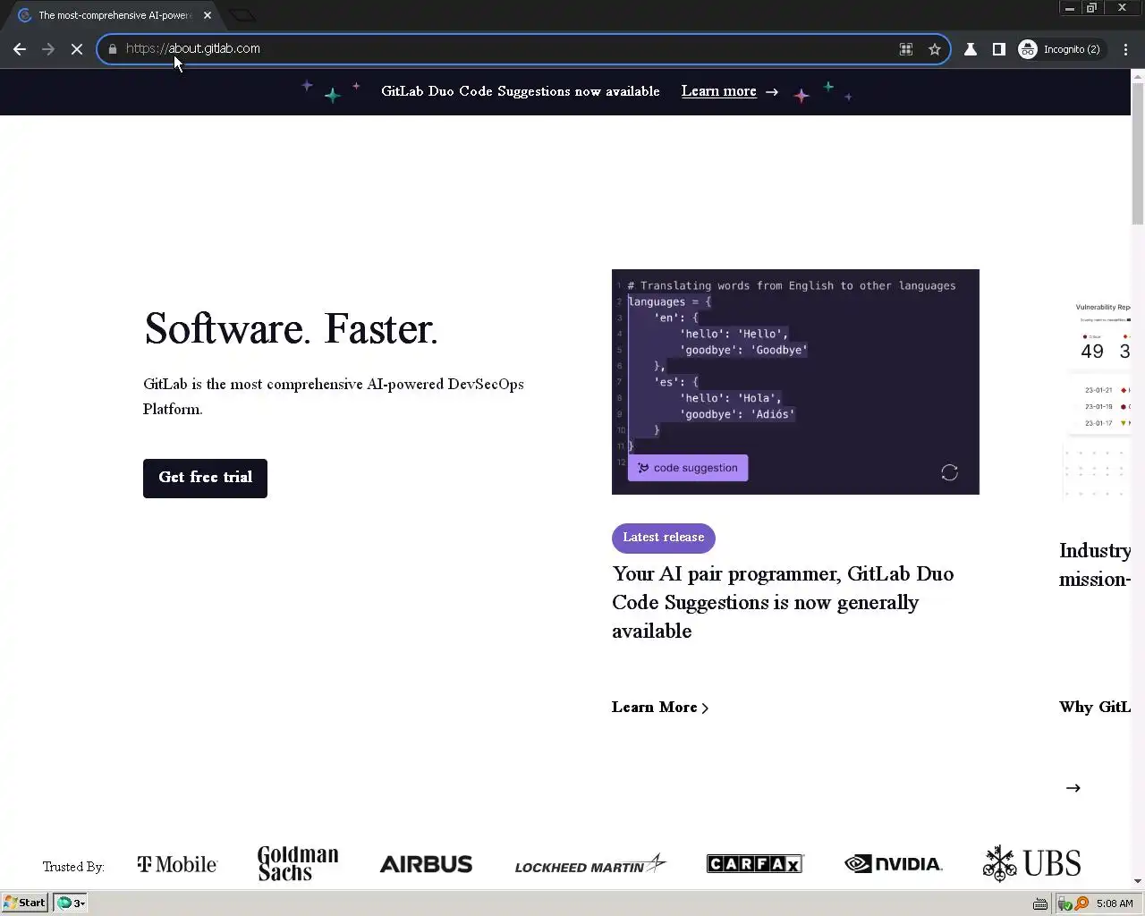Click the Software. Faster. heading
Screen dimensions: 1145x916
(x=291, y=328)
